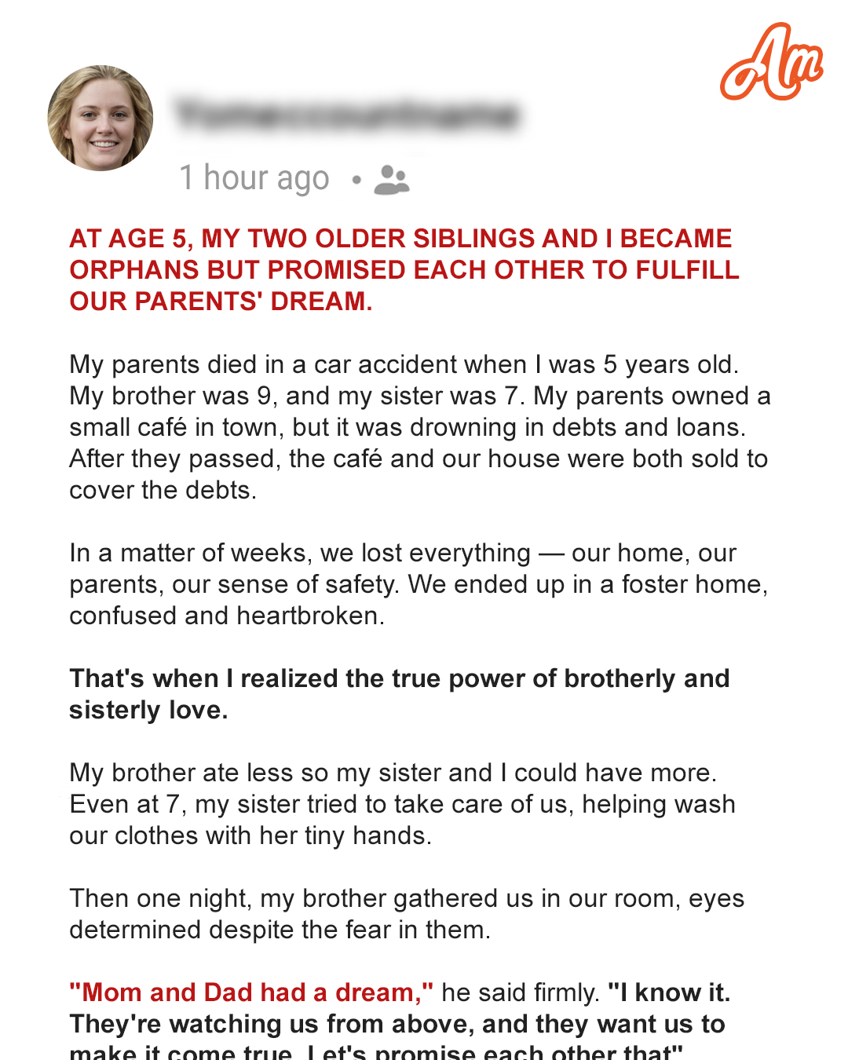Click "determined despite the fear in them."
Image resolution: width=848 pixels, height=1060 pixels.
click(280, 930)
